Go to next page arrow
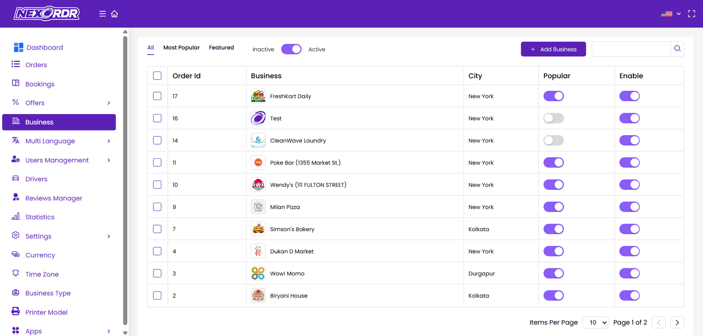The height and width of the screenshot is (336, 703). [677, 322]
